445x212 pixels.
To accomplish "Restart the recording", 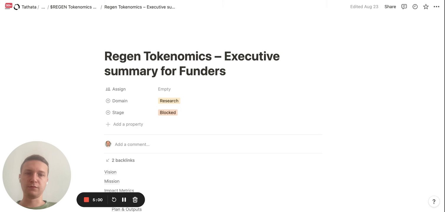I will pyautogui.click(x=114, y=200).
